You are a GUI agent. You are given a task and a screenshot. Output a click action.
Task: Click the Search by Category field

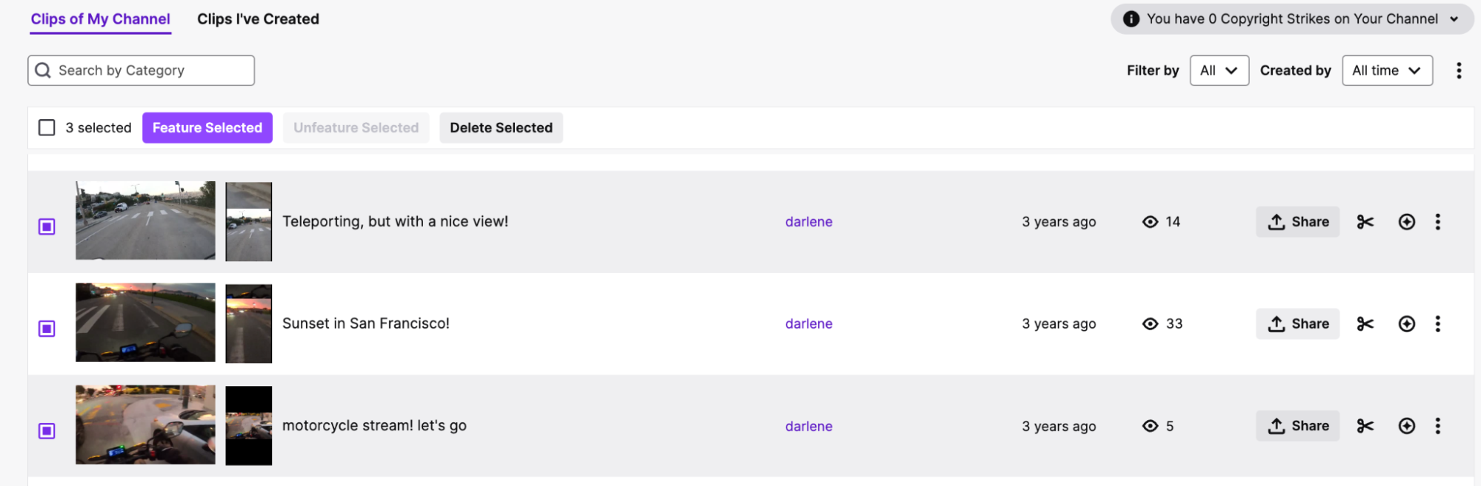pos(141,70)
